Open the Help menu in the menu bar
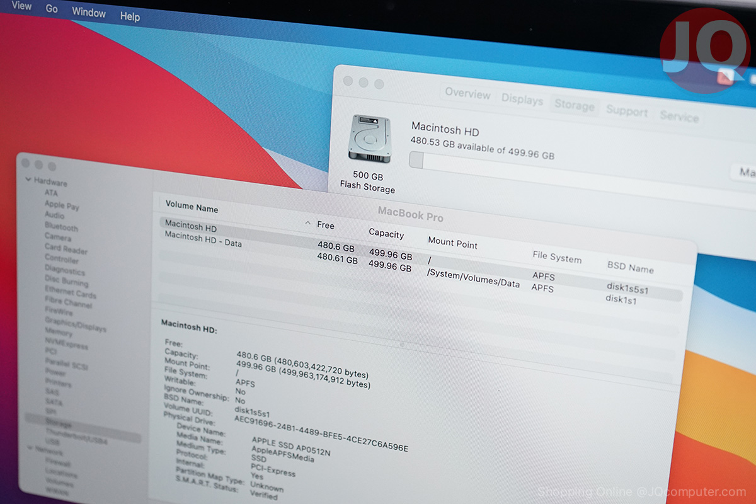 [130, 16]
